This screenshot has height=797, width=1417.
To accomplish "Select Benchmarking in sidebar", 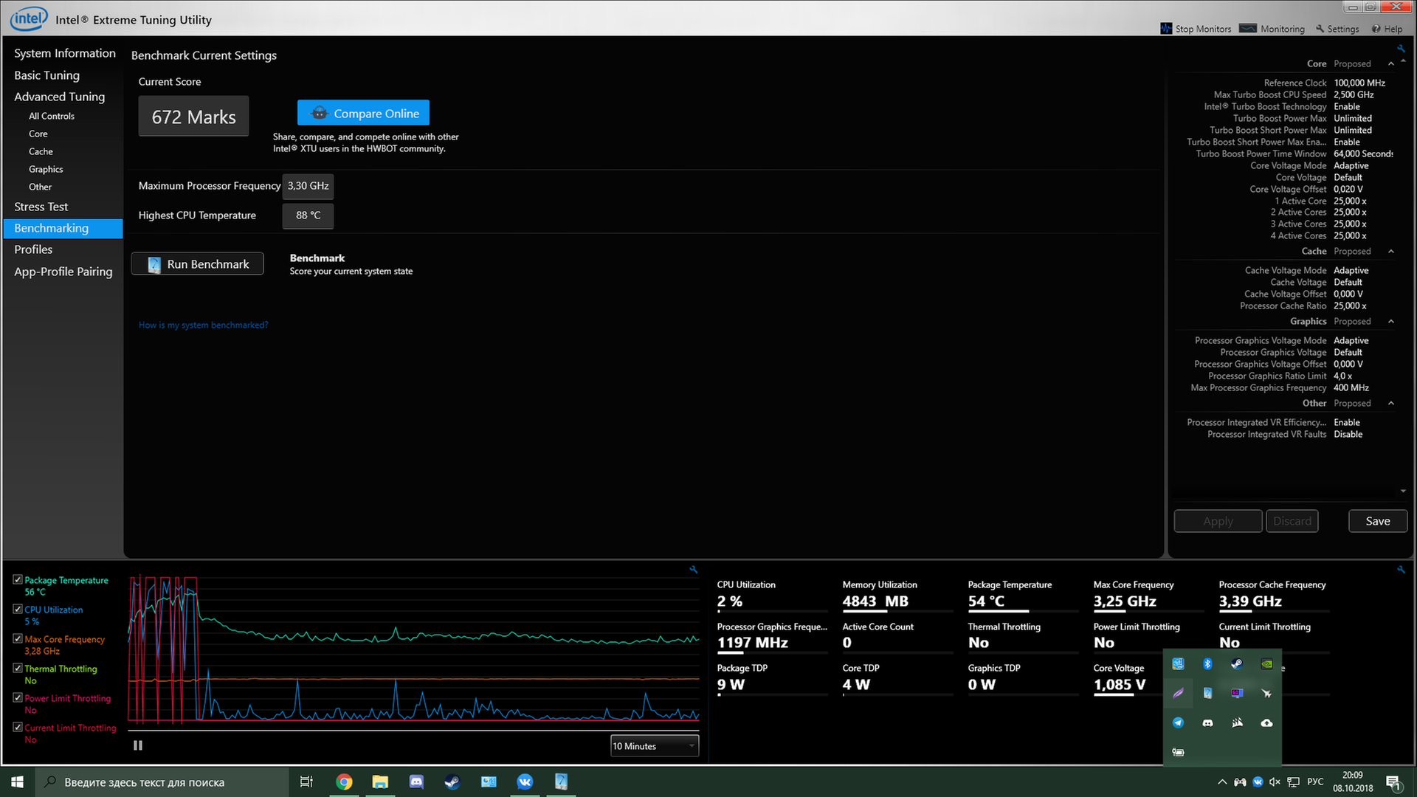I will [x=63, y=228].
